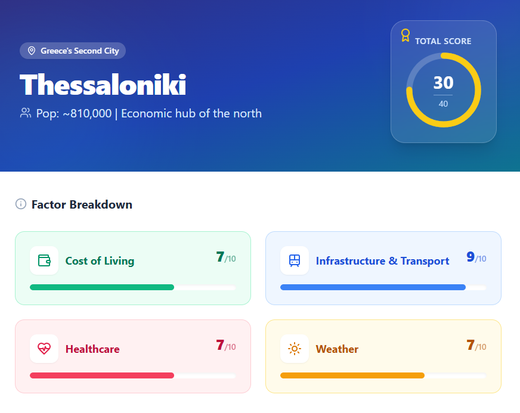
Task: Click the Weather sun icon
Action: pos(295,349)
